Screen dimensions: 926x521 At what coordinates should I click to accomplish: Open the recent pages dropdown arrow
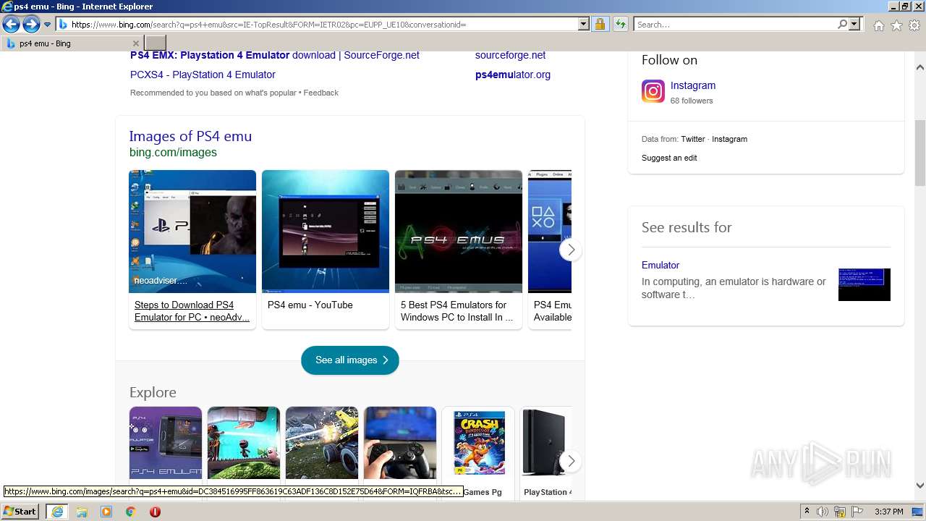coord(47,25)
